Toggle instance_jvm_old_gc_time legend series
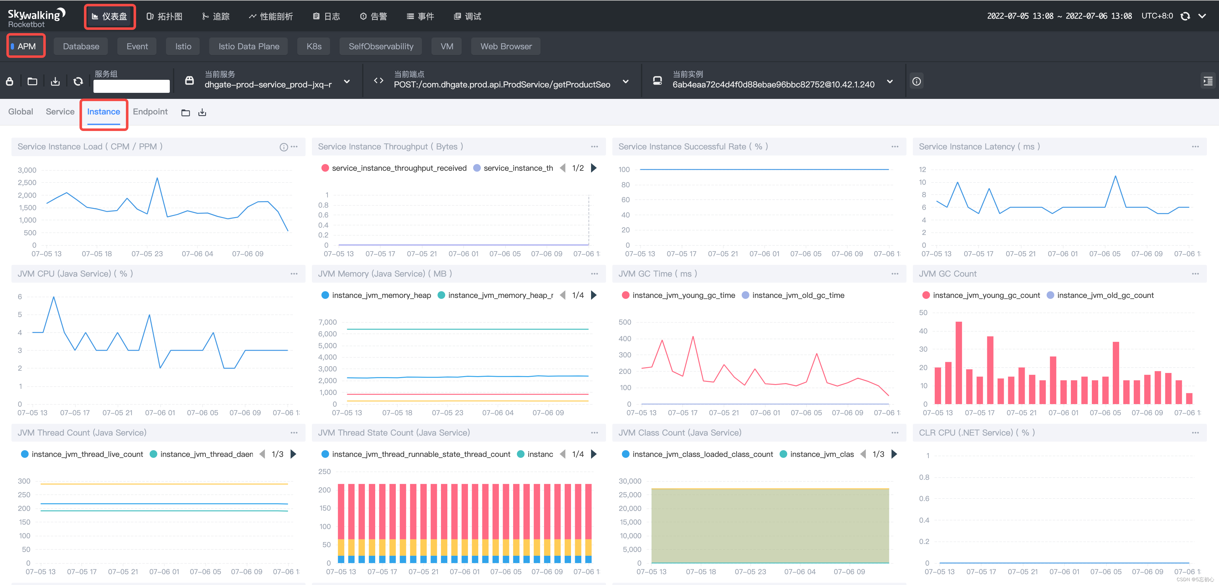This screenshot has height=585, width=1219. pyautogui.click(x=793, y=295)
